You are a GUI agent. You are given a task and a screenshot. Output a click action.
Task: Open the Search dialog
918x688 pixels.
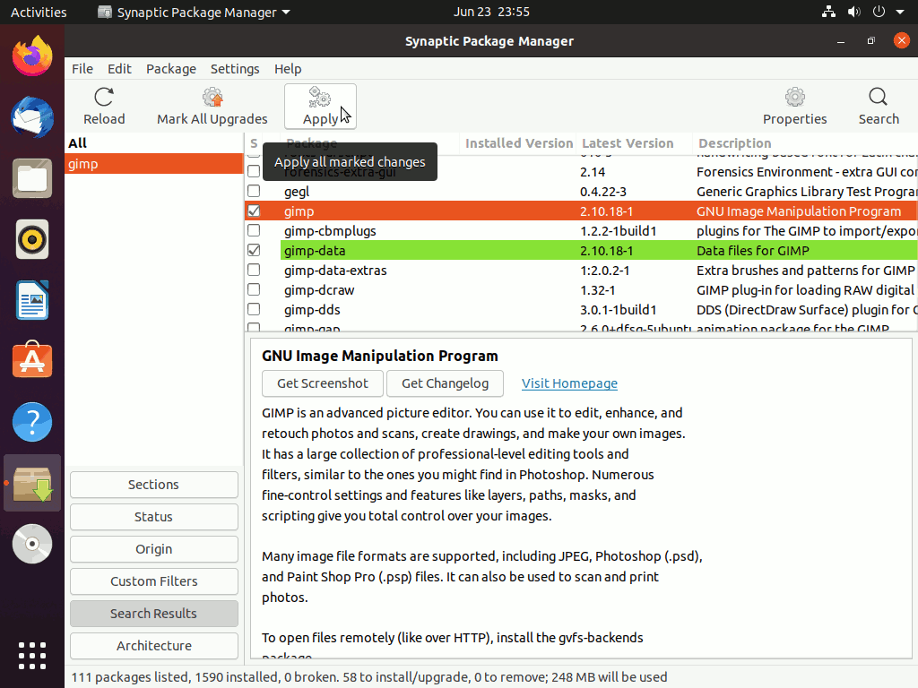[879, 107]
